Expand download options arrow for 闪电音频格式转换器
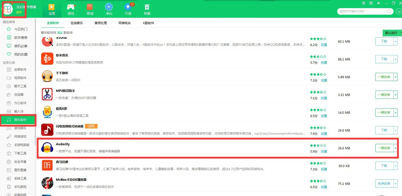402x196 pixels. point(395,130)
